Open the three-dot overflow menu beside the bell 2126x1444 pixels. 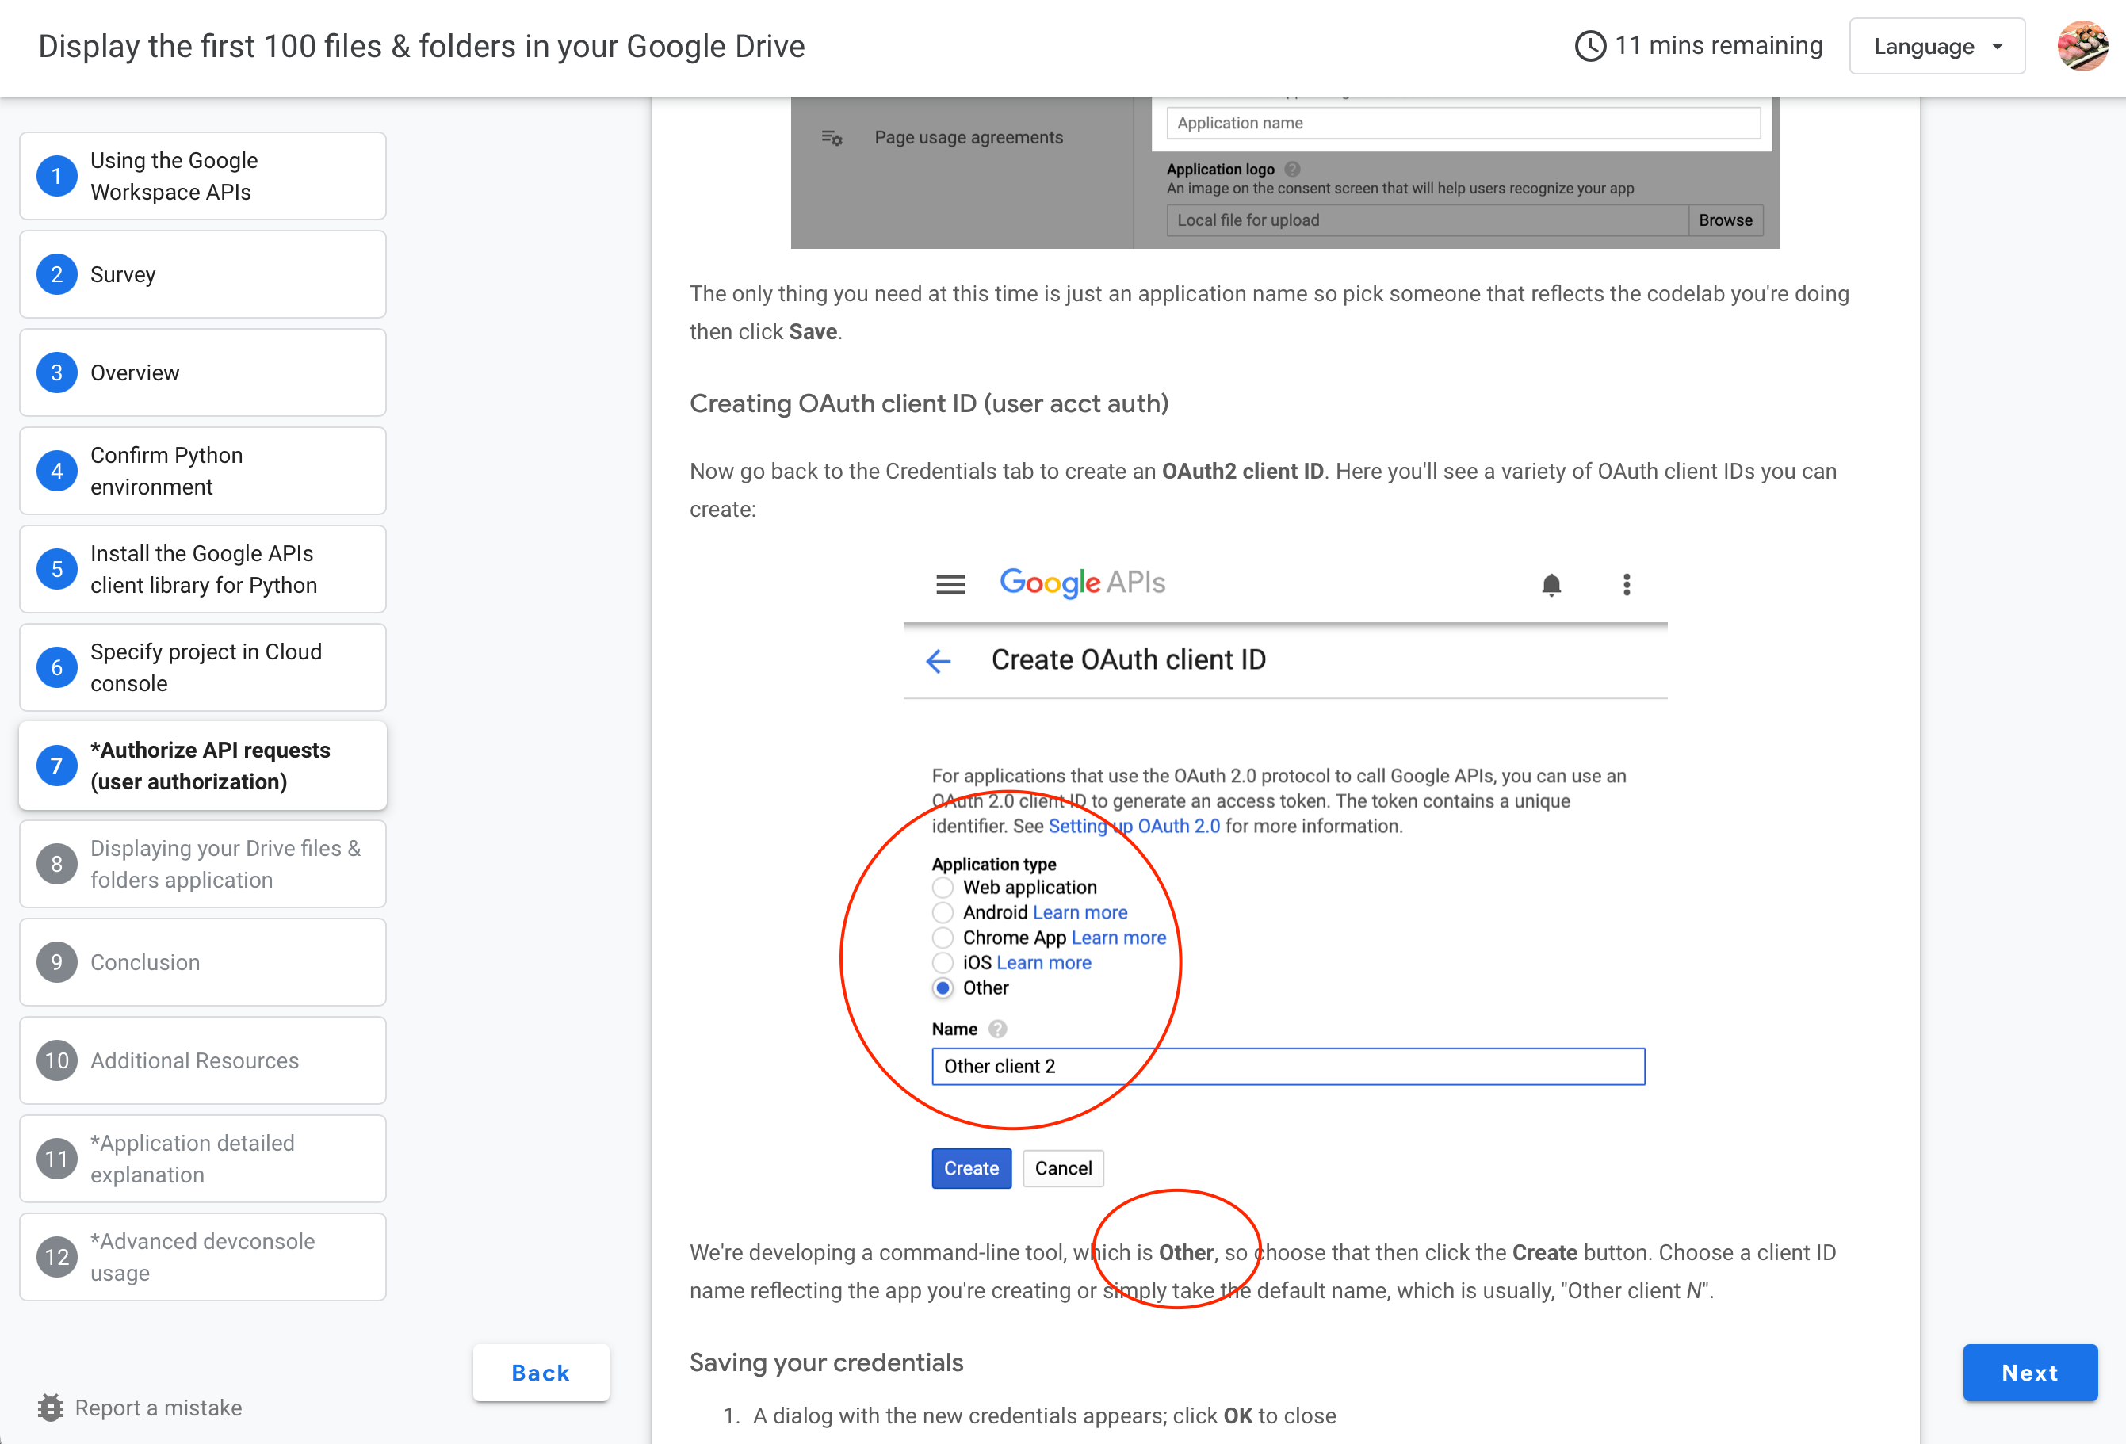1627,584
